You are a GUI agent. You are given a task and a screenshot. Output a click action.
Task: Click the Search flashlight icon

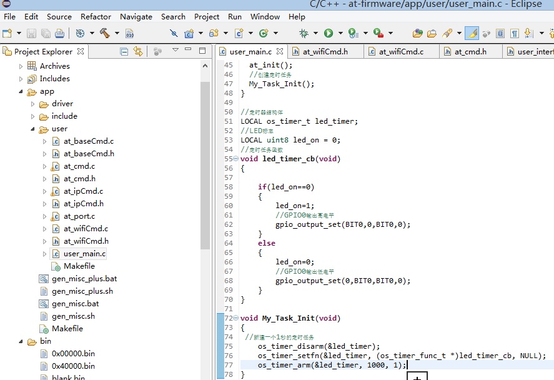point(447,33)
